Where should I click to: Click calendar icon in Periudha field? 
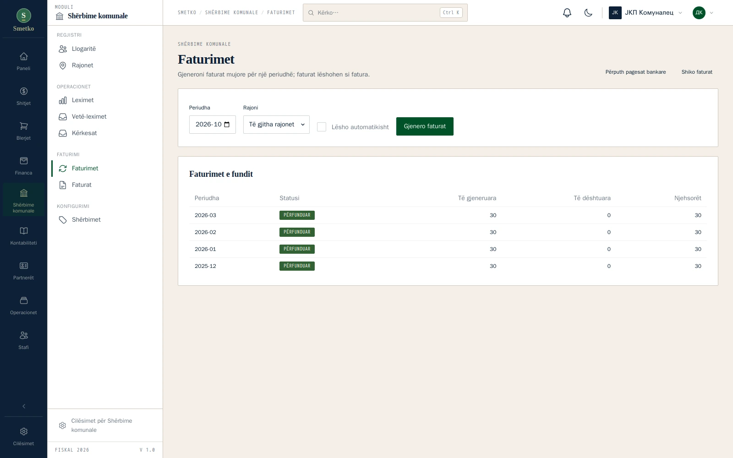227,125
